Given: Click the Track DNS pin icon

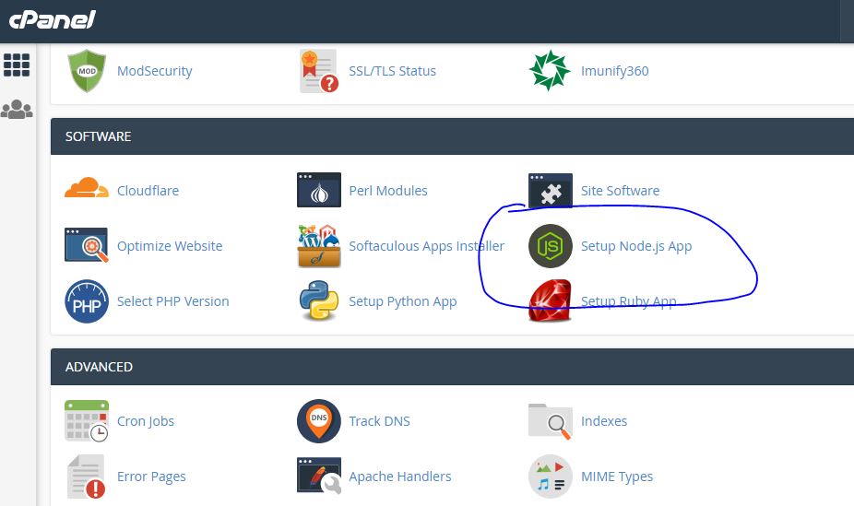Looking at the screenshot, I should tap(318, 421).
